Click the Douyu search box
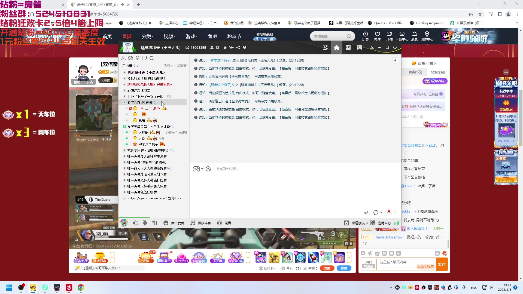Screen dimensions: 523x294 coord(332,36)
